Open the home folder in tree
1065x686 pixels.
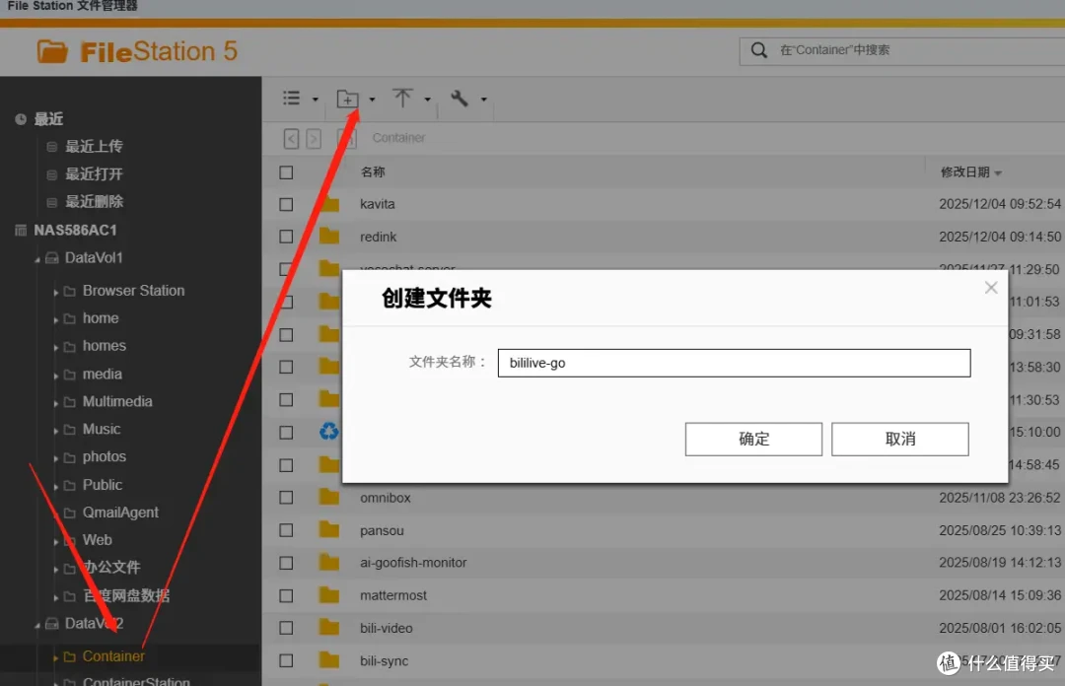tap(101, 318)
